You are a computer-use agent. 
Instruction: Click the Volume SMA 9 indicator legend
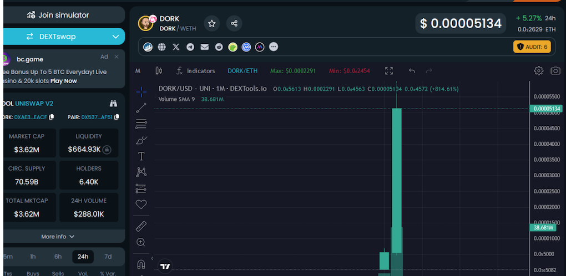[191, 99]
